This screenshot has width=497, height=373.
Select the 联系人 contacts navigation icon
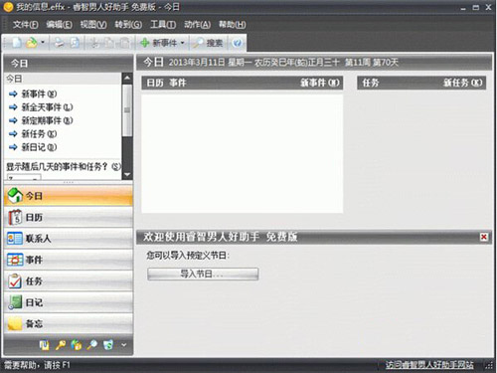click(x=15, y=239)
